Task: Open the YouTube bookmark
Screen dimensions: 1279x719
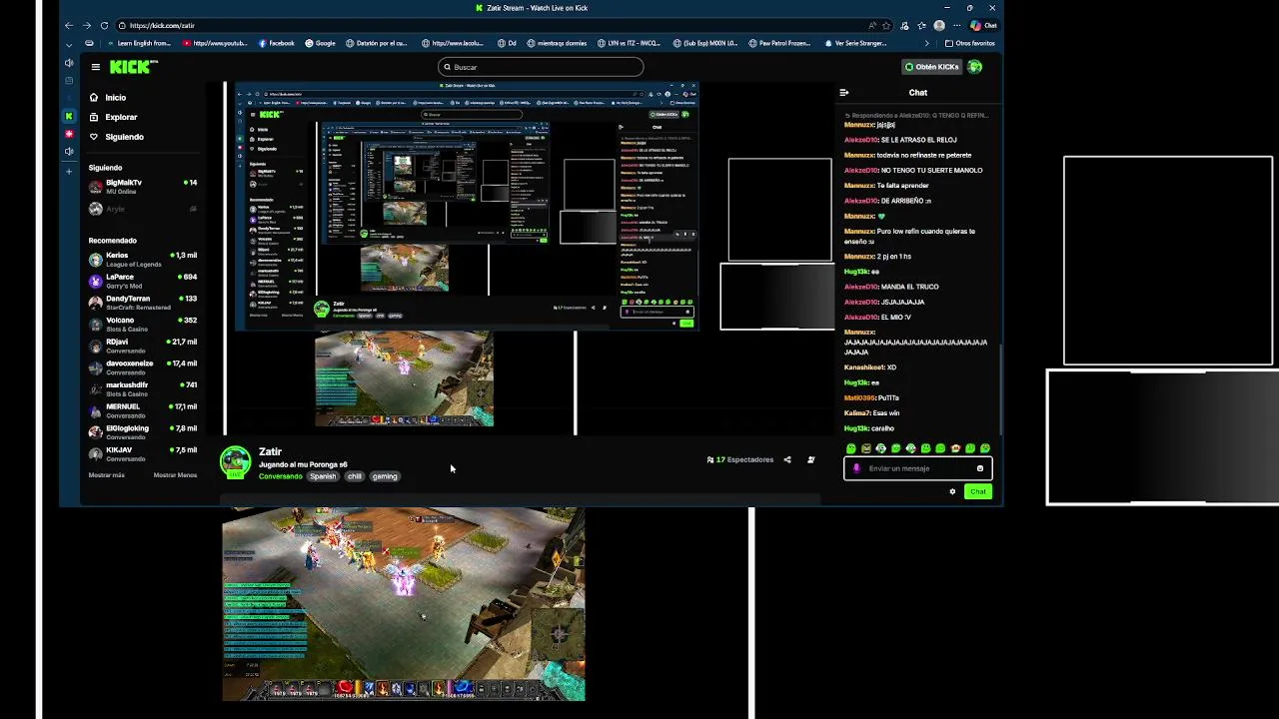Action: (x=216, y=43)
